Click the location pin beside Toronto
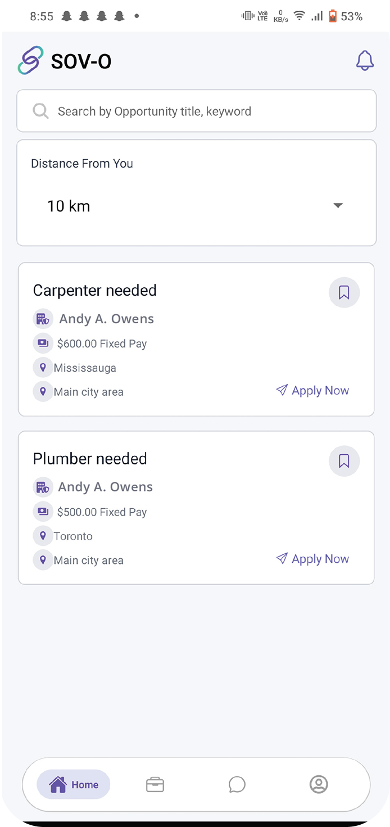390x827 pixels. coord(43,536)
